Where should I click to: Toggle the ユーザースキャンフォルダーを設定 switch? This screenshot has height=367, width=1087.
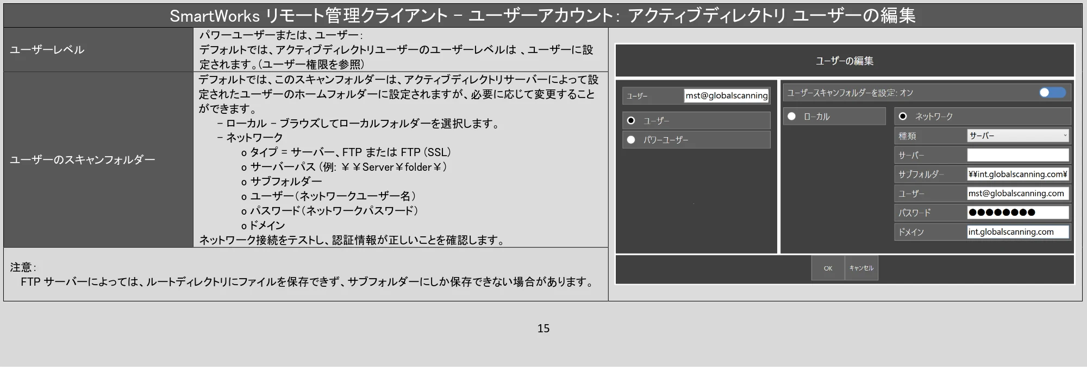1052,93
